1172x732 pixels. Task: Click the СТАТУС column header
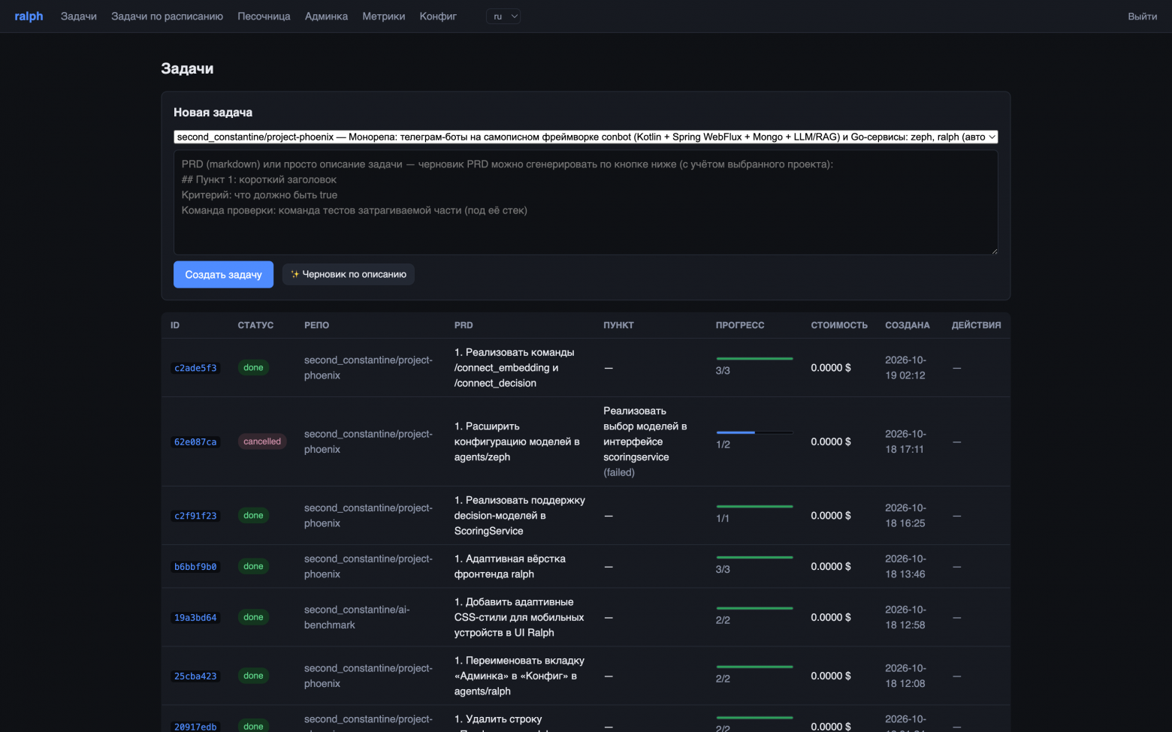(x=255, y=325)
